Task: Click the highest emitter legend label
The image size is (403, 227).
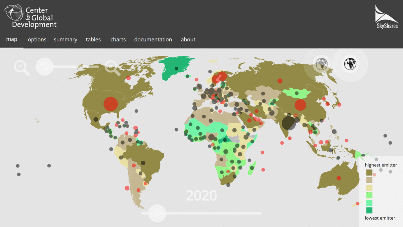Action: 381,165
